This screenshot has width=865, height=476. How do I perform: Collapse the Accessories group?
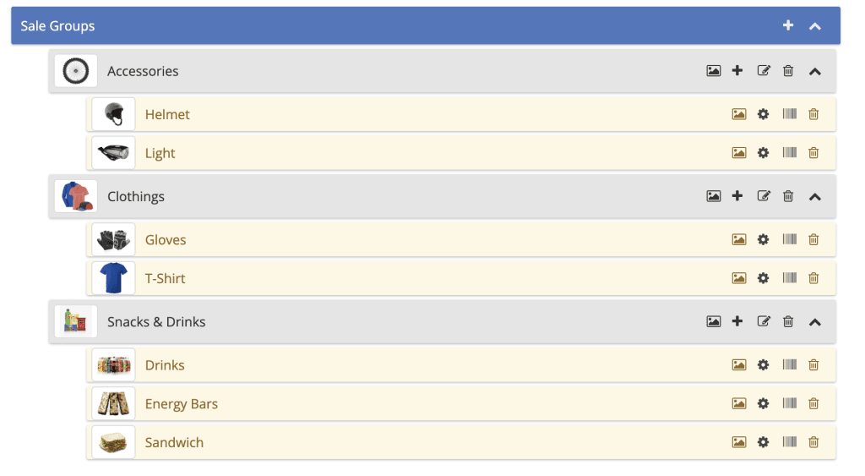(815, 71)
